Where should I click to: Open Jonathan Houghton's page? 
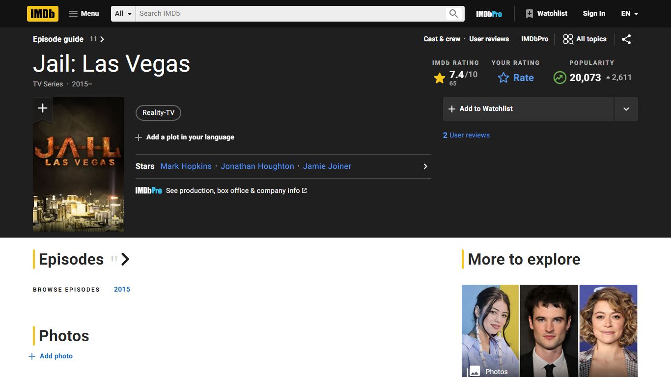point(257,166)
